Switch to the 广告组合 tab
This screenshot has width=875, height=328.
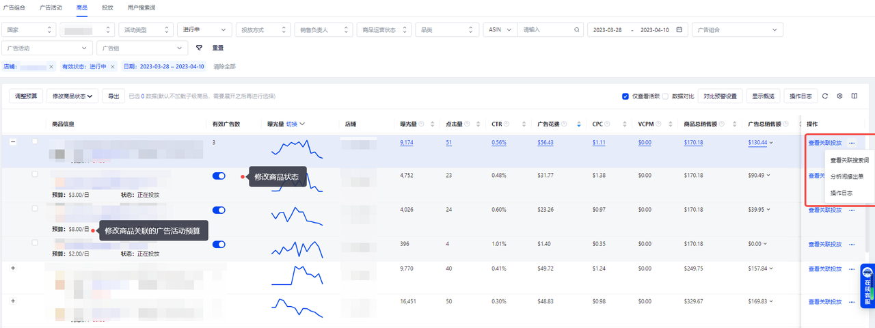(14, 7)
